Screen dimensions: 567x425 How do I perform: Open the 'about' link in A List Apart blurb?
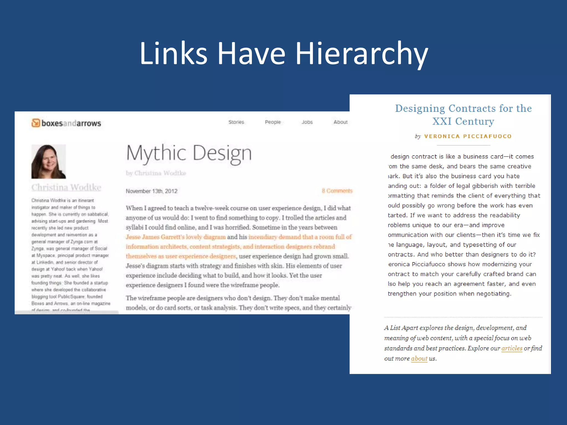click(419, 359)
